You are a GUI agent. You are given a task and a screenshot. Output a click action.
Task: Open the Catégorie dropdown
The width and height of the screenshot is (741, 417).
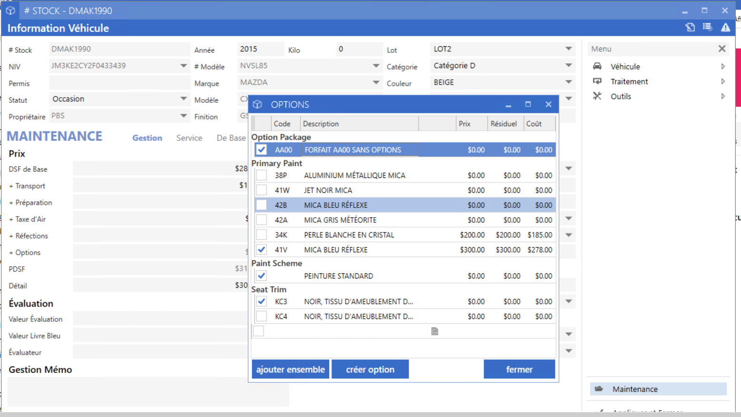(x=568, y=65)
